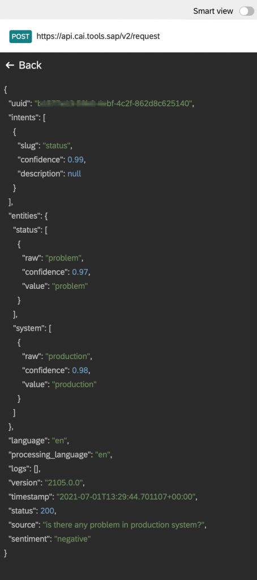This screenshot has width=257, height=580.
Task: Select the sentiment "negative" value
Action: (72, 539)
